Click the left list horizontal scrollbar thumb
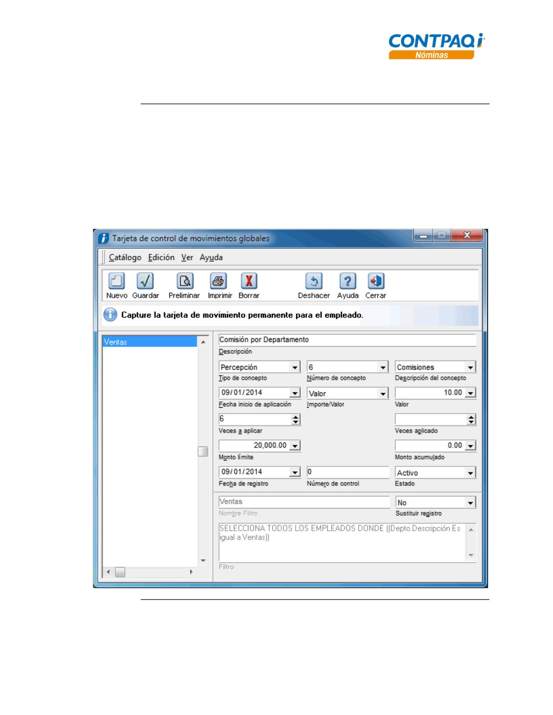This screenshot has height=715, width=553. click(120, 572)
